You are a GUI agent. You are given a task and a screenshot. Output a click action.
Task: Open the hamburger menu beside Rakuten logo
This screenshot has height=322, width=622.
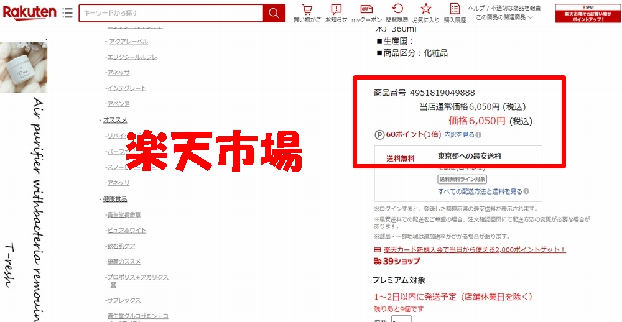point(67,13)
